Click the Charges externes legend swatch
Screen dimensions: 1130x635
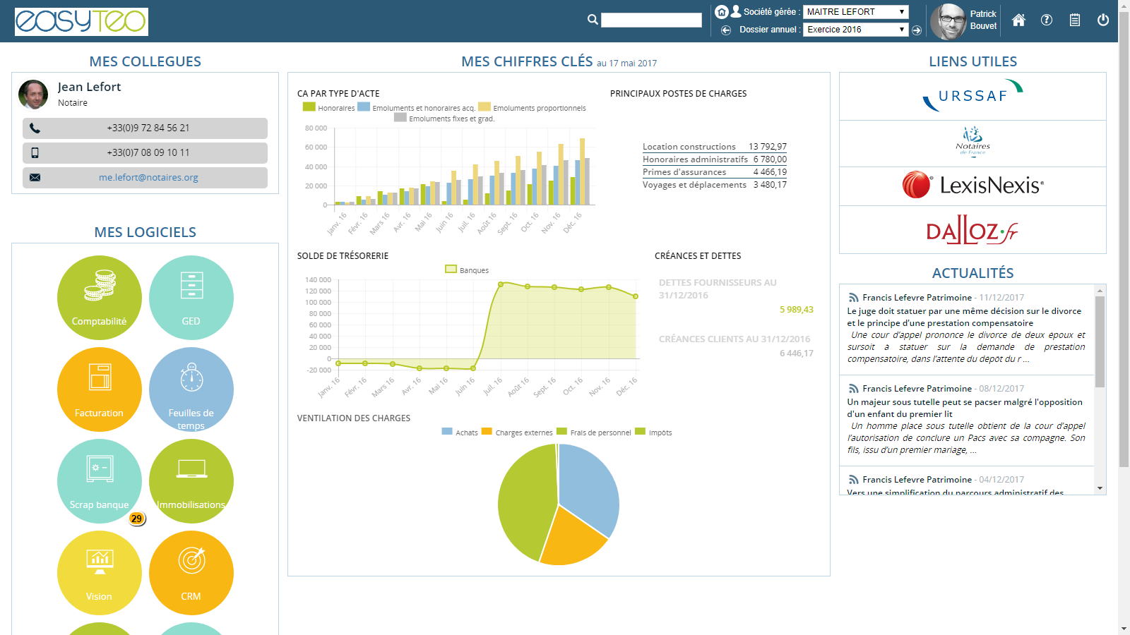(487, 432)
